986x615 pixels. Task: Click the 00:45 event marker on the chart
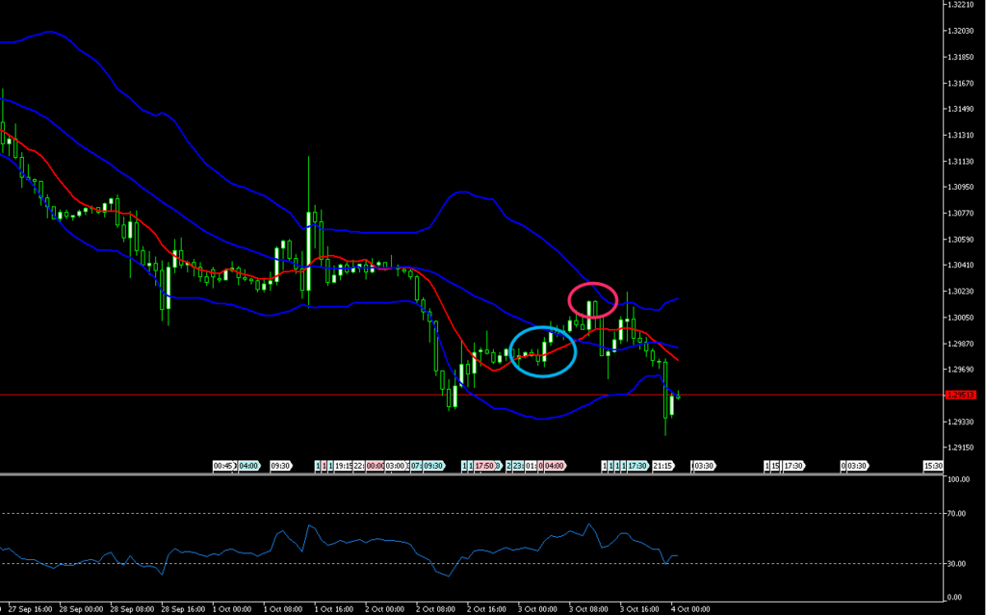(x=223, y=466)
